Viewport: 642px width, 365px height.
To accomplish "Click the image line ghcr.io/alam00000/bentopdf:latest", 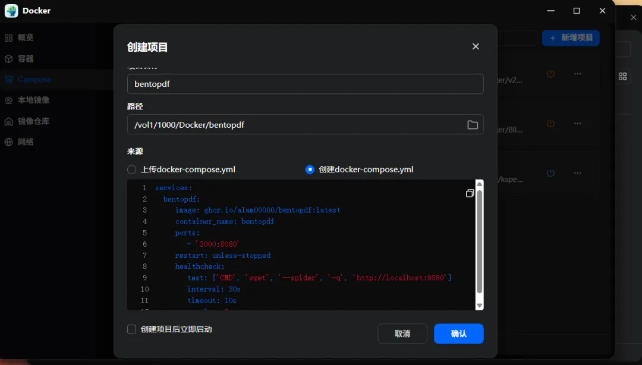I will coord(258,210).
